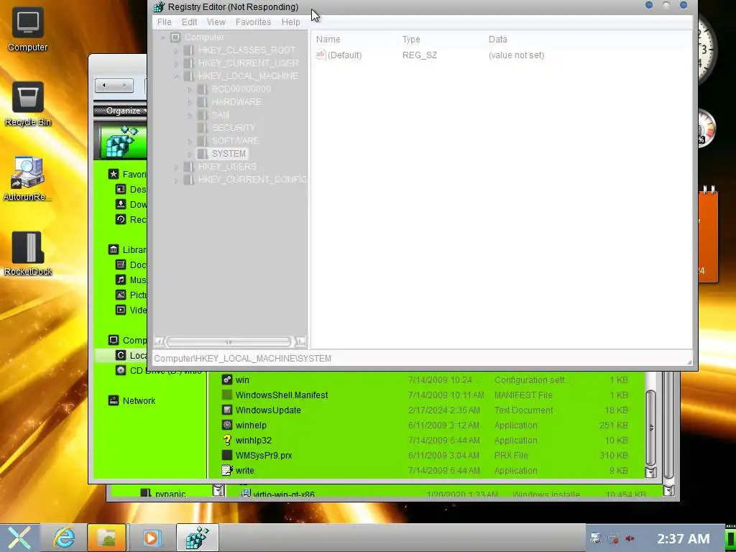This screenshot has height=552, width=736.
Task: Launch Internet Explorer from the taskbar
Action: click(x=64, y=538)
